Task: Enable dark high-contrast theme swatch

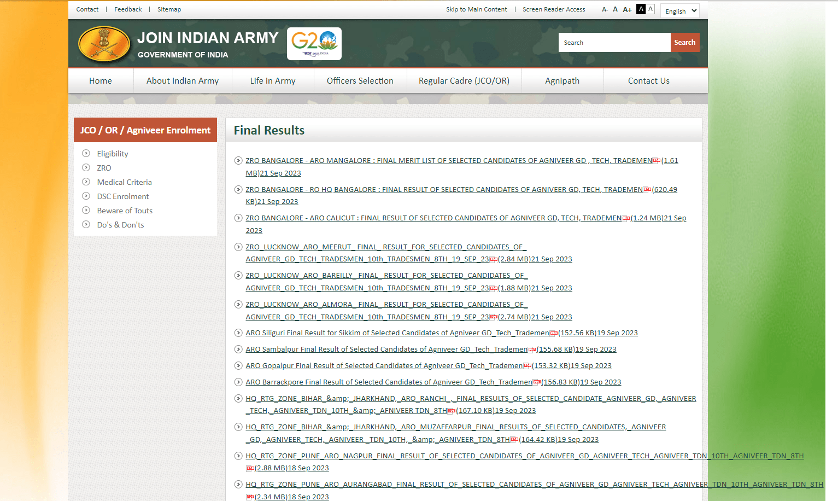Action: pos(641,9)
